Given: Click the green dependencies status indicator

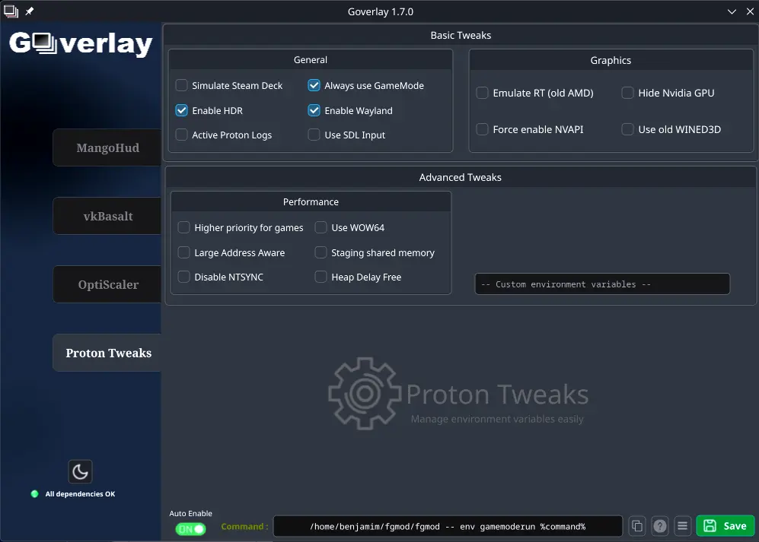Looking at the screenshot, I should coord(34,494).
